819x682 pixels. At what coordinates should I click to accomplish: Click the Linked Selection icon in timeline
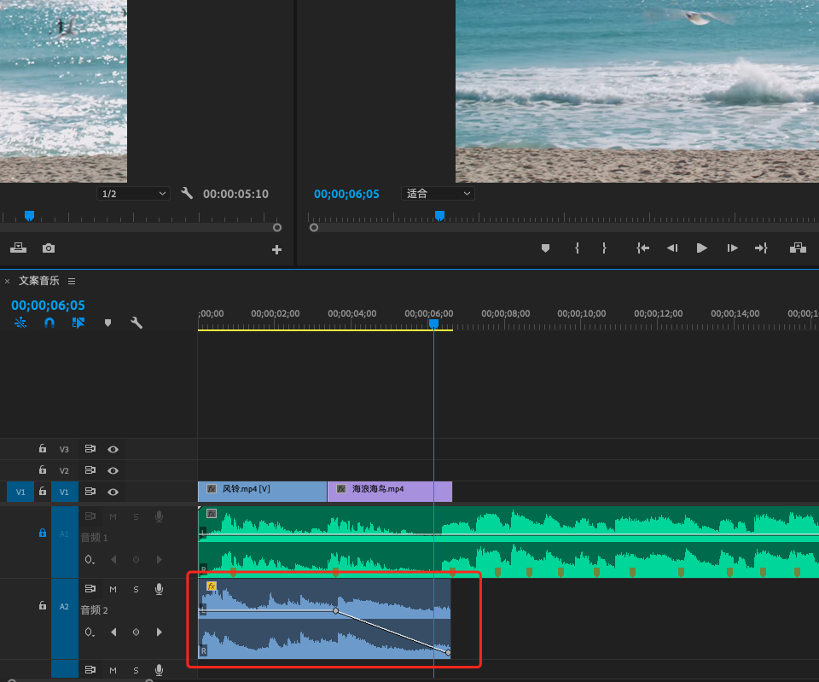78,324
